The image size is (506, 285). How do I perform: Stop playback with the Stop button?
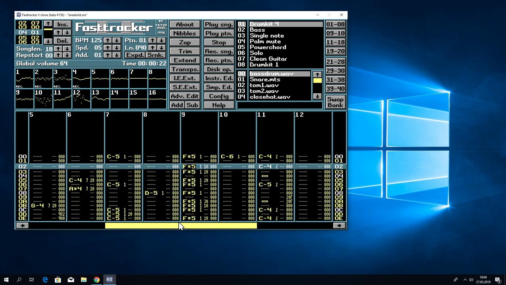pos(219,42)
